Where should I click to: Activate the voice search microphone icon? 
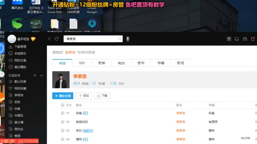click(128, 39)
